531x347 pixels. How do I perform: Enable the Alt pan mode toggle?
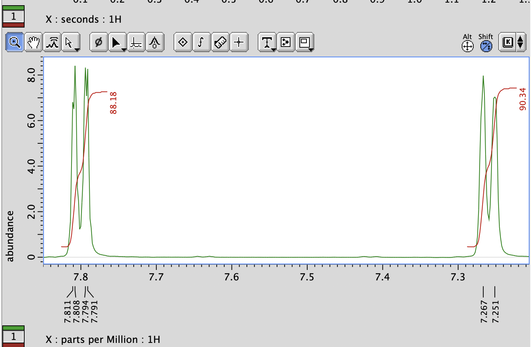click(467, 45)
